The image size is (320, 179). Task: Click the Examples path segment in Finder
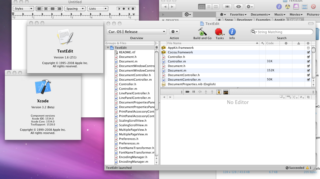point(263,20)
